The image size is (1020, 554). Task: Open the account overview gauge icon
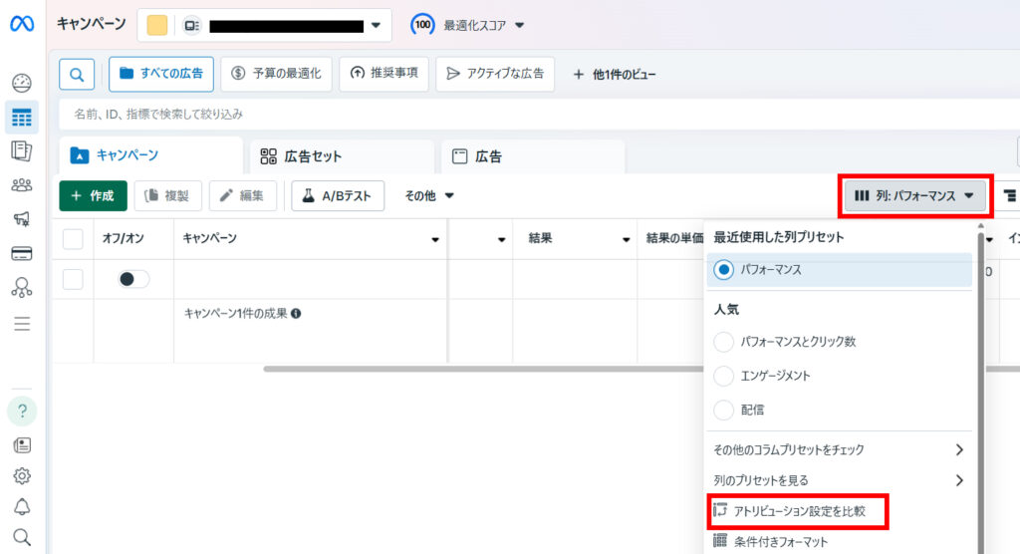(22, 83)
